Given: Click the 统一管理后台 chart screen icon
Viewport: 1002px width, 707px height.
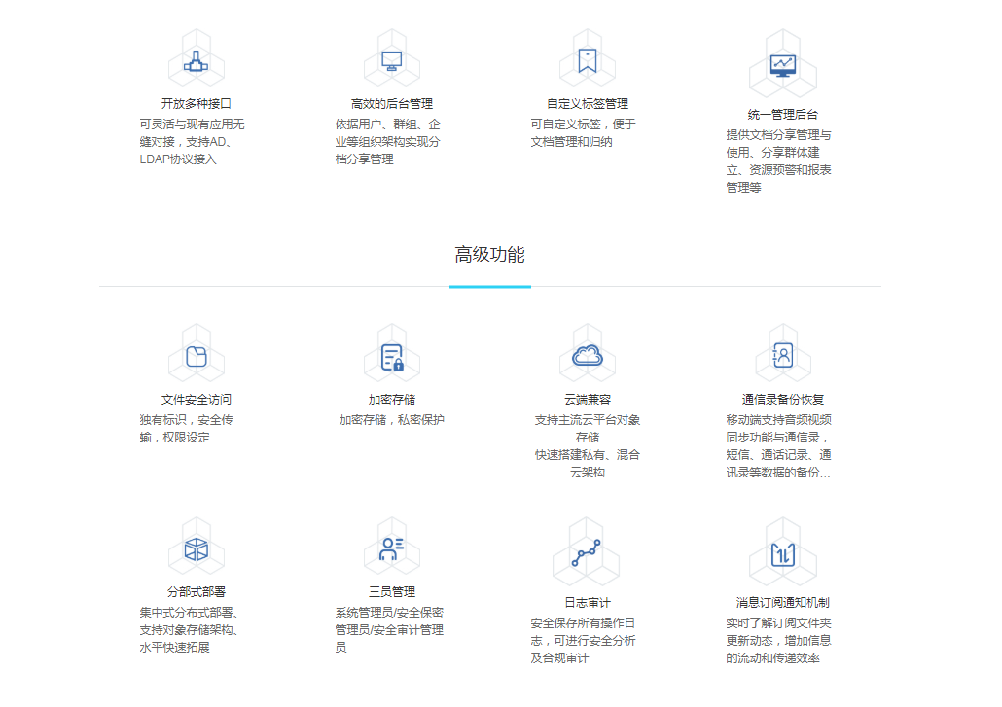Looking at the screenshot, I should click(x=782, y=66).
